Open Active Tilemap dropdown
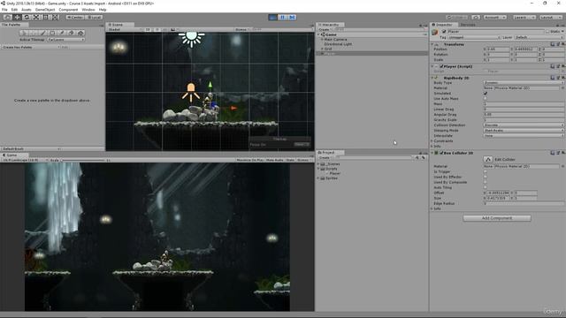Viewport: 566px width, 318px height. click(x=66, y=40)
